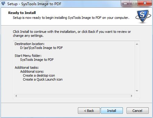Click the SysTools setup icon in title bar
This screenshot has width=153, height=118.
pyautogui.click(x=3, y=4)
